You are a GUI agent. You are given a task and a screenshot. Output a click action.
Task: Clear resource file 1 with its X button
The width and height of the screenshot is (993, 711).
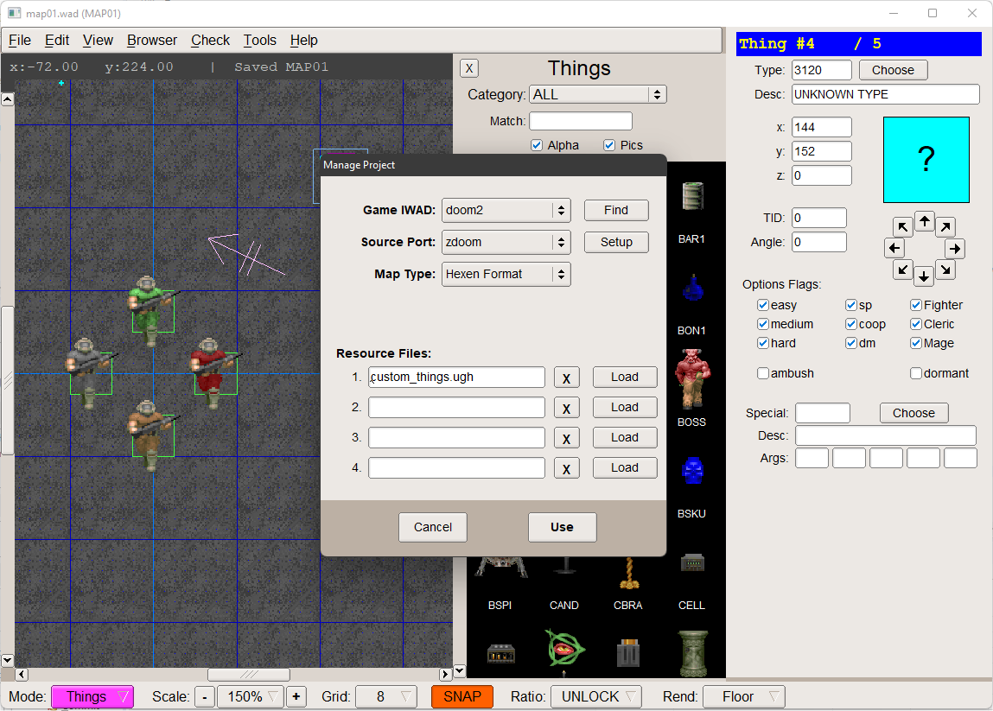click(x=567, y=378)
